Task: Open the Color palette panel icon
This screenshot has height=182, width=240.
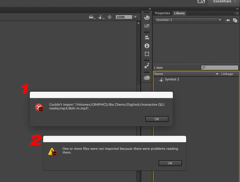Action: point(147,18)
